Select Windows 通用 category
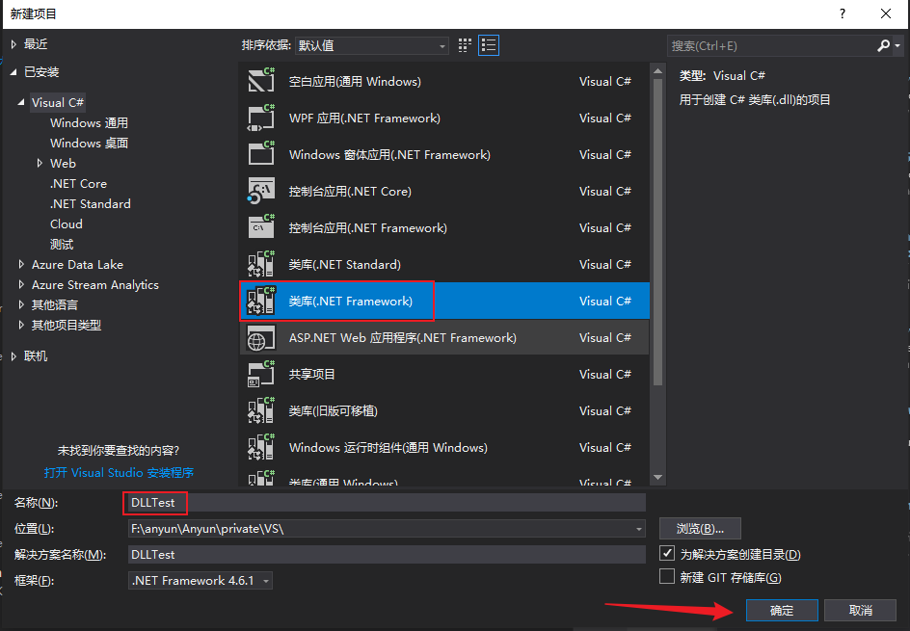 coord(89,123)
